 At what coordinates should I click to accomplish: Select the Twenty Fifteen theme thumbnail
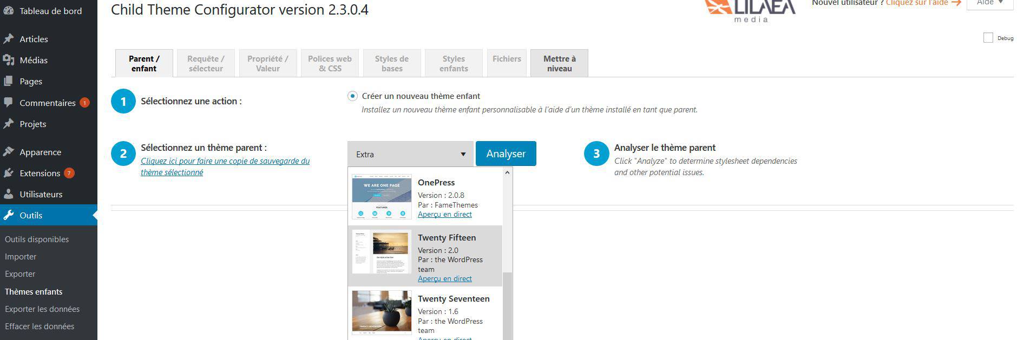[382, 252]
